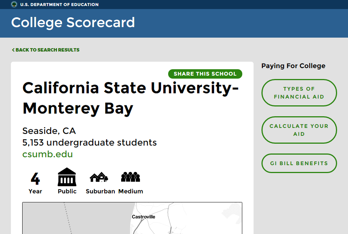Open Types of Financial Aid
The height and width of the screenshot is (234, 348).
(299, 93)
